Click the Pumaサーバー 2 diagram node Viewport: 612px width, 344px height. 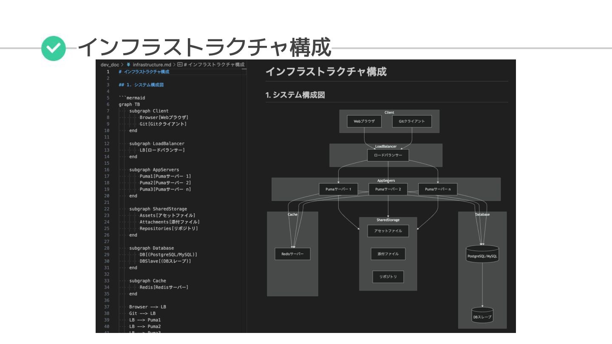coord(388,189)
